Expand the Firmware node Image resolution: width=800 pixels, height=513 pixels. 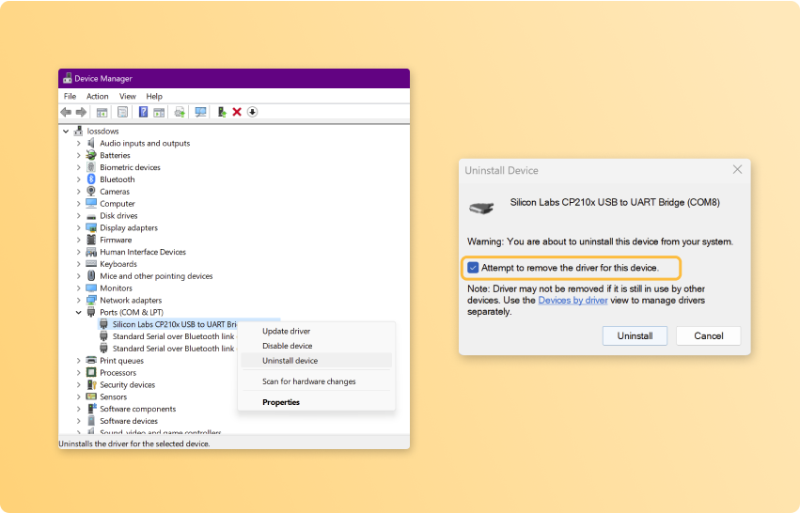[x=79, y=240]
